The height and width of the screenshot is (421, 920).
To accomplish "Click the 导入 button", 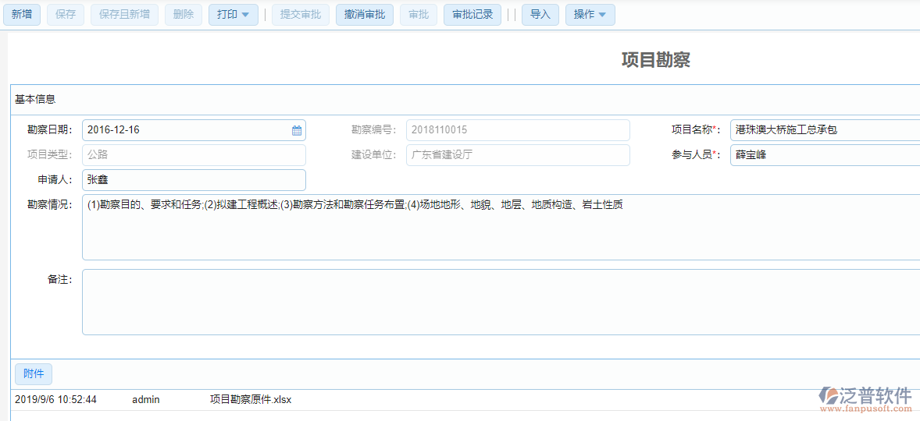I will pos(540,15).
